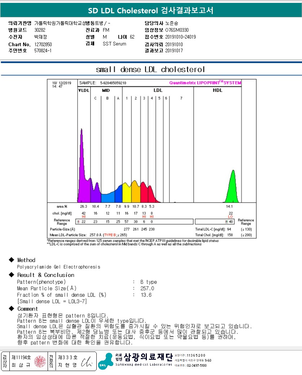302x375 pixels.
Task: Click the SML logo in the footer
Action: tap(106, 361)
